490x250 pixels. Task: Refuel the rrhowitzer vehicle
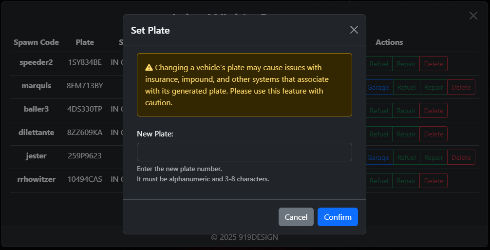tap(379, 181)
